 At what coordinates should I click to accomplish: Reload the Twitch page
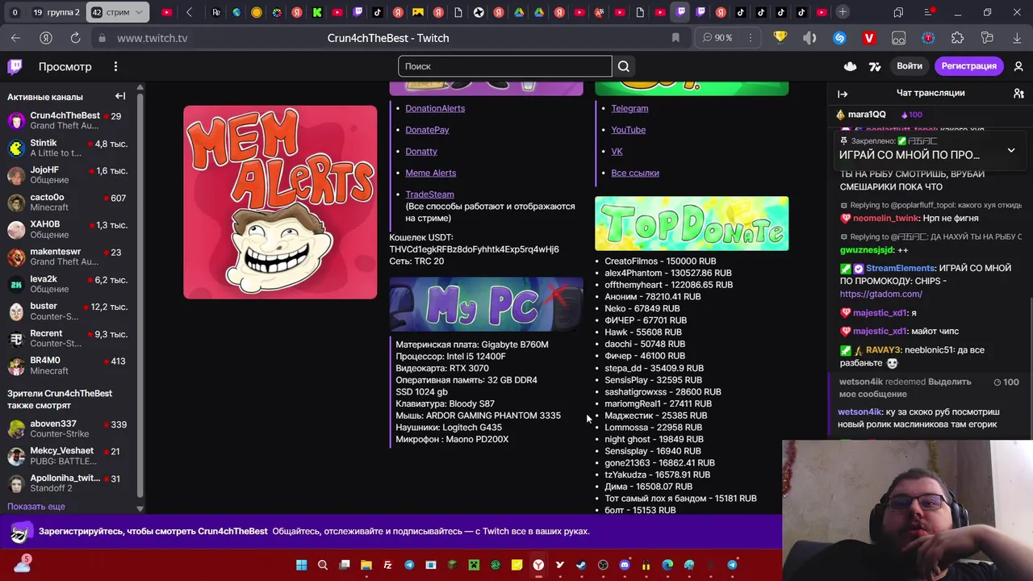[75, 38]
